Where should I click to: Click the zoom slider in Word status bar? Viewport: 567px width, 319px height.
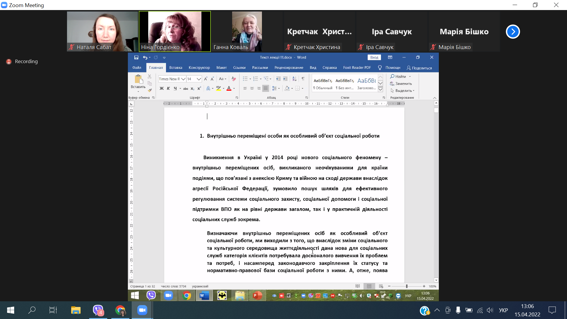pyautogui.click(x=407, y=286)
